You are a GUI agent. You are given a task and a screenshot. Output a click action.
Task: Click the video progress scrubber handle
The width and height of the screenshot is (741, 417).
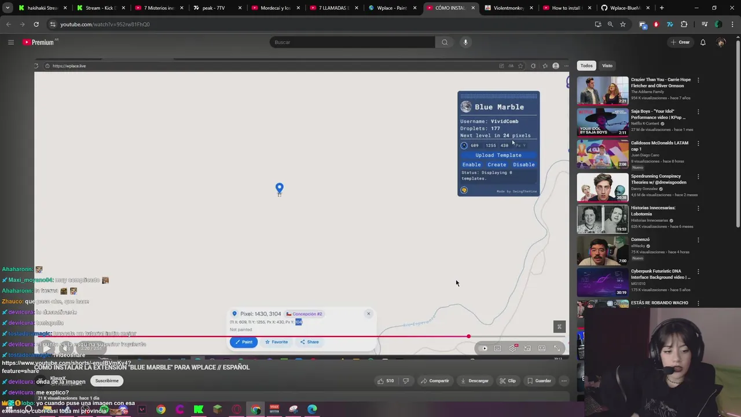click(x=468, y=336)
